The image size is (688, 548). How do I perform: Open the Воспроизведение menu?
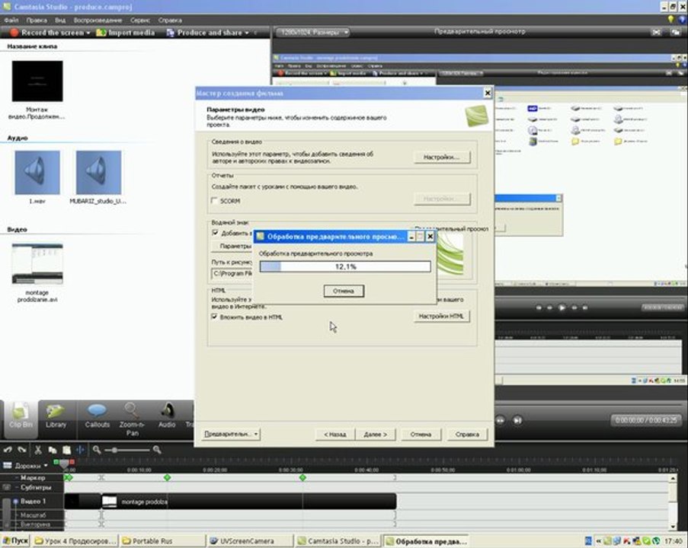point(98,20)
